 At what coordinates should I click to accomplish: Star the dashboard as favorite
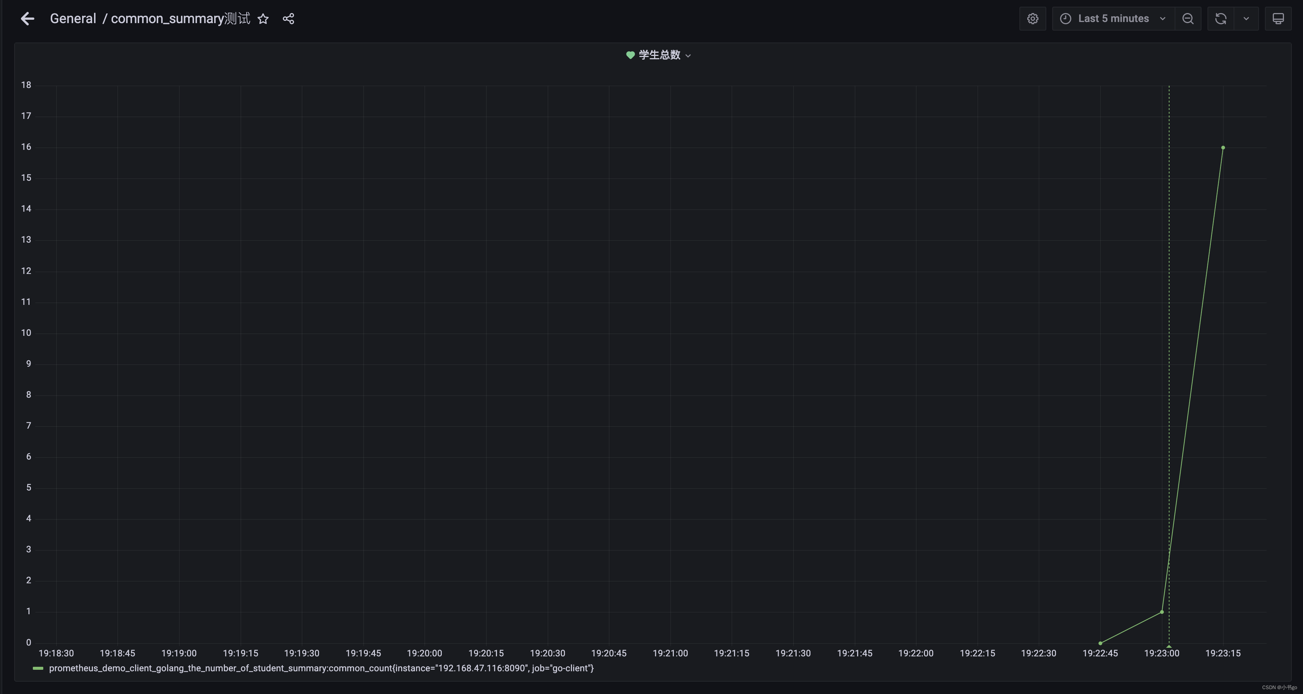pyautogui.click(x=263, y=19)
